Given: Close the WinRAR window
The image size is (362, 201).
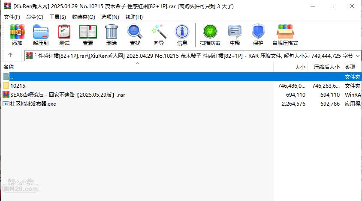Looking at the screenshot, I should (352, 6).
